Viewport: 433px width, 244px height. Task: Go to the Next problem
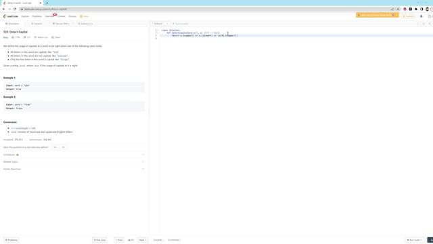tap(143, 240)
